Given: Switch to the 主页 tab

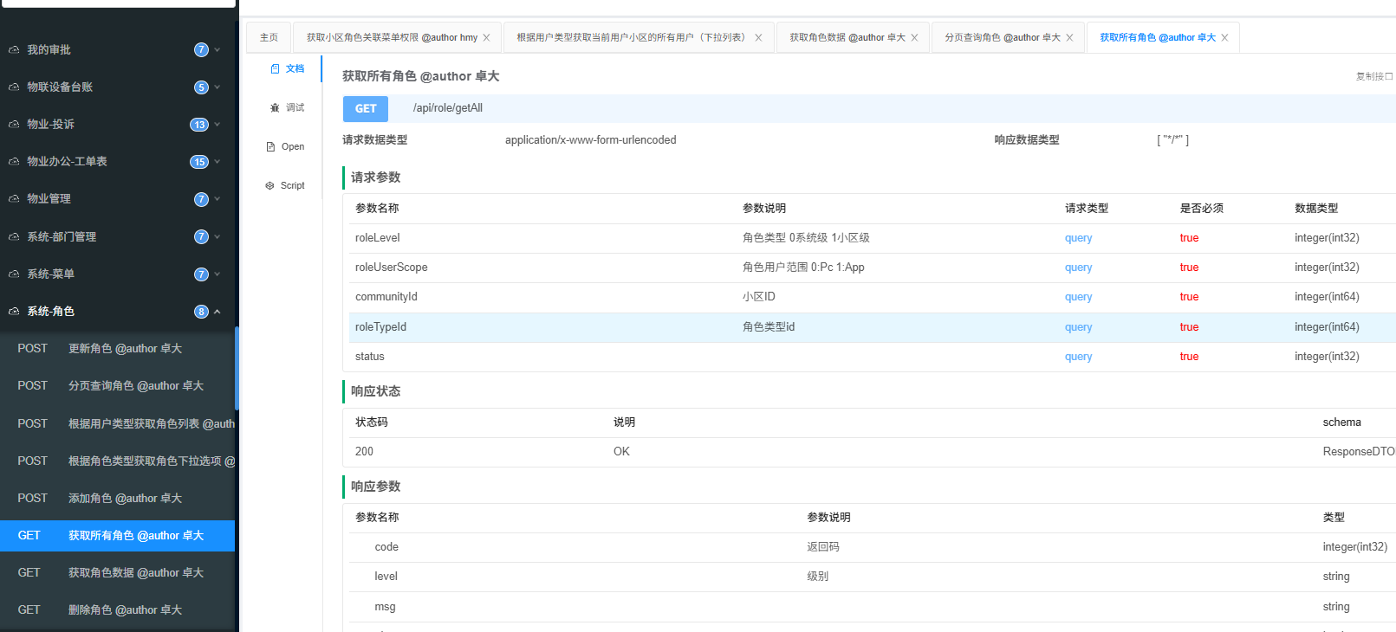Looking at the screenshot, I should click(269, 38).
